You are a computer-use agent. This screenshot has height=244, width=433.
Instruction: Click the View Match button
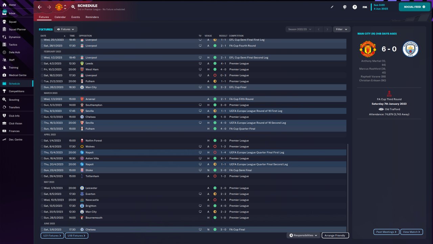click(412, 232)
